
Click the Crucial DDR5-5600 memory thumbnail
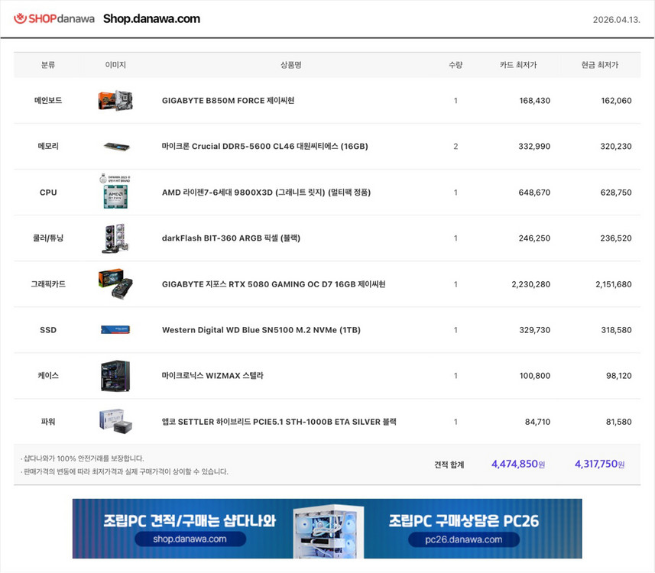115,146
